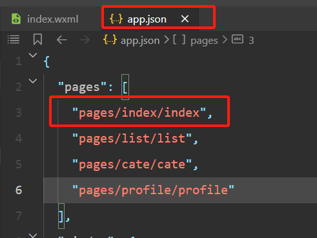Navigate forward with the right arrow
The height and width of the screenshot is (238, 317).
pos(85,40)
